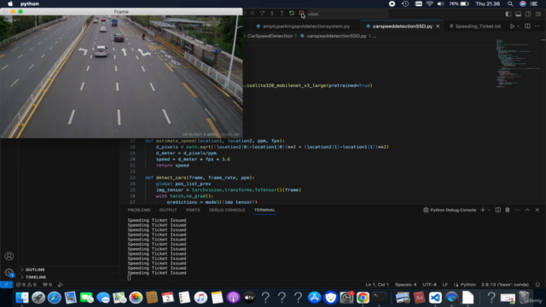Open the run options dropdown arrow
Image resolution: width=546 pixels, height=307 pixels.
click(x=519, y=26)
